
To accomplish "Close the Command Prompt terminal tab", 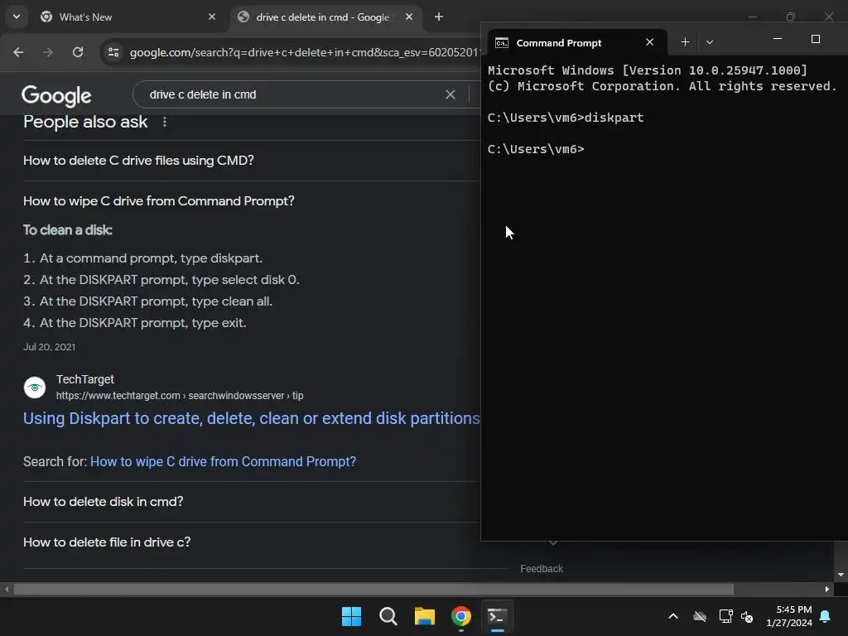I will tap(649, 42).
